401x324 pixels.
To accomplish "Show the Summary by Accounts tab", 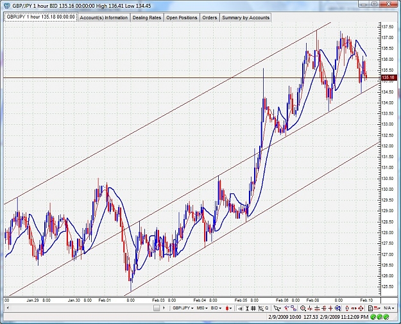I will (246, 18).
